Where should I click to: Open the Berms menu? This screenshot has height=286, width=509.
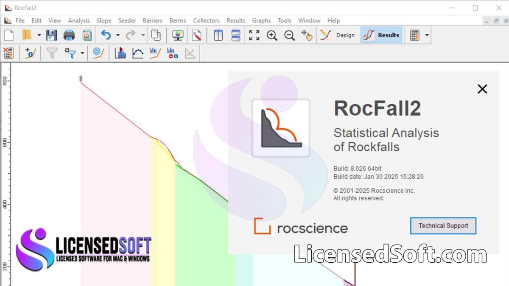178,20
